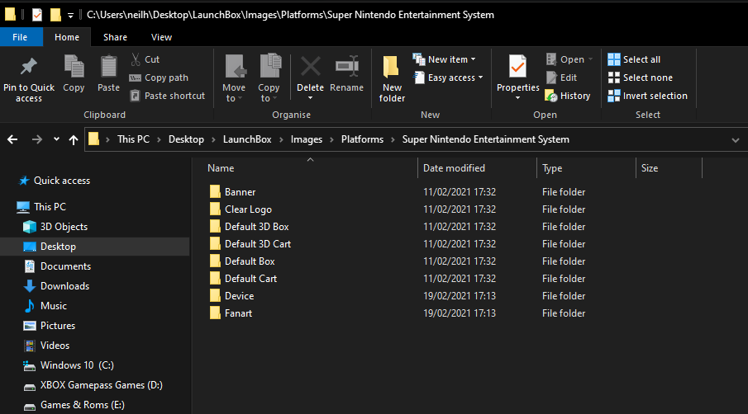This screenshot has height=414, width=748.
Task: Expand the address bar history dropdown
Action: (x=735, y=140)
